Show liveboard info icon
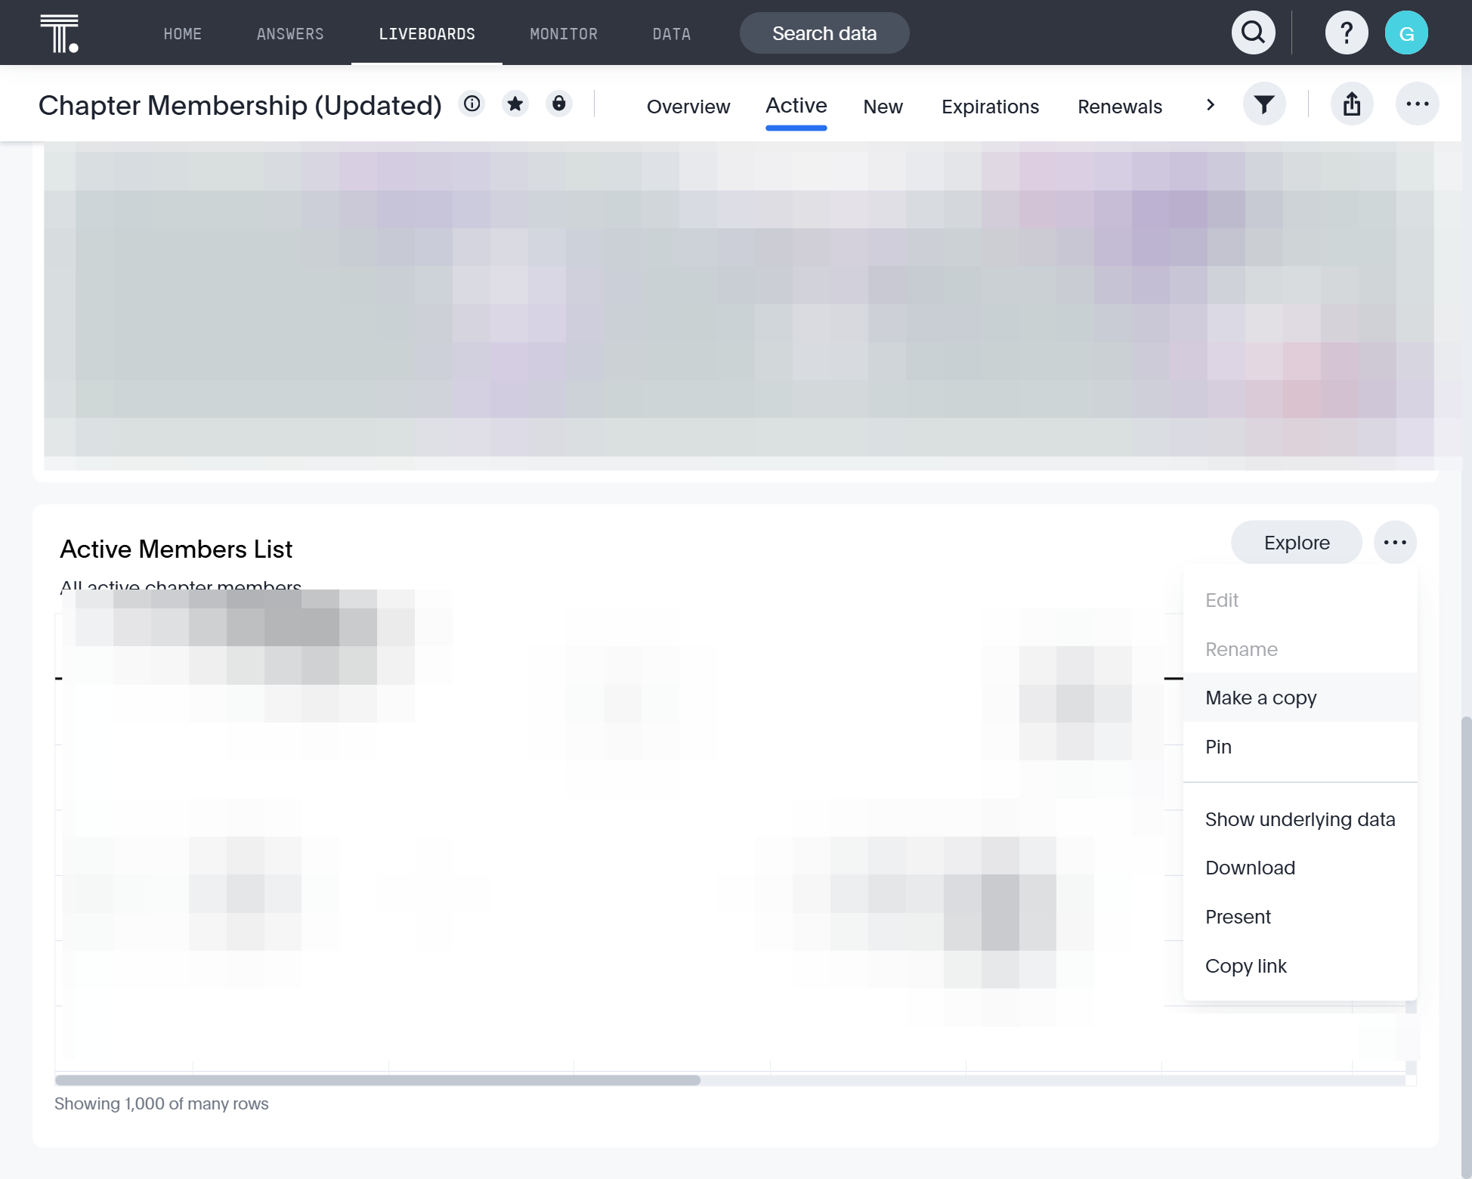 (x=472, y=104)
